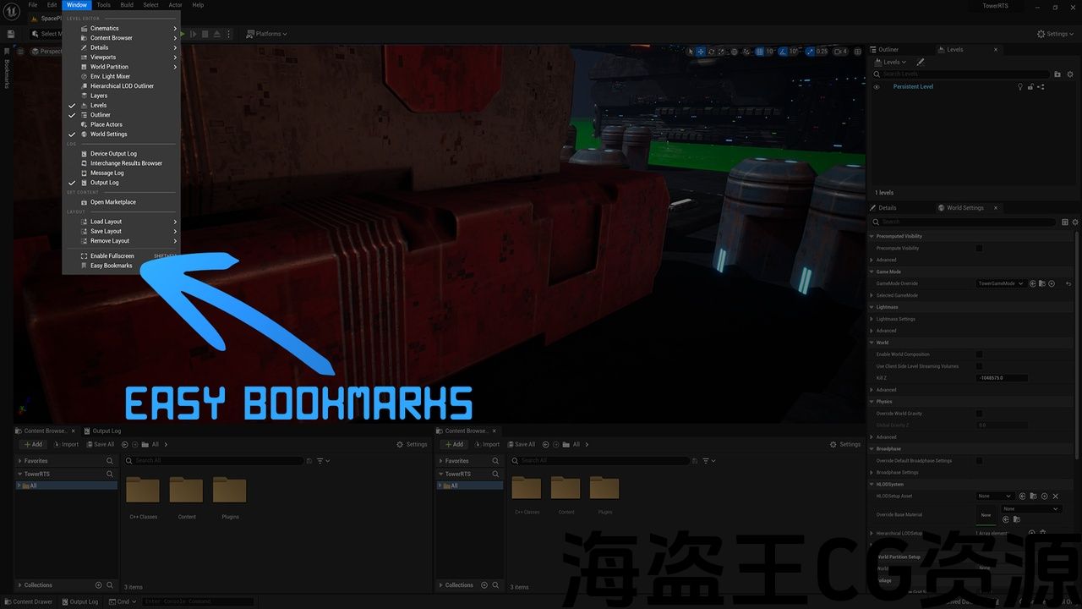
Task: Click the Env. Light Mixer icon
Action: [x=84, y=76]
